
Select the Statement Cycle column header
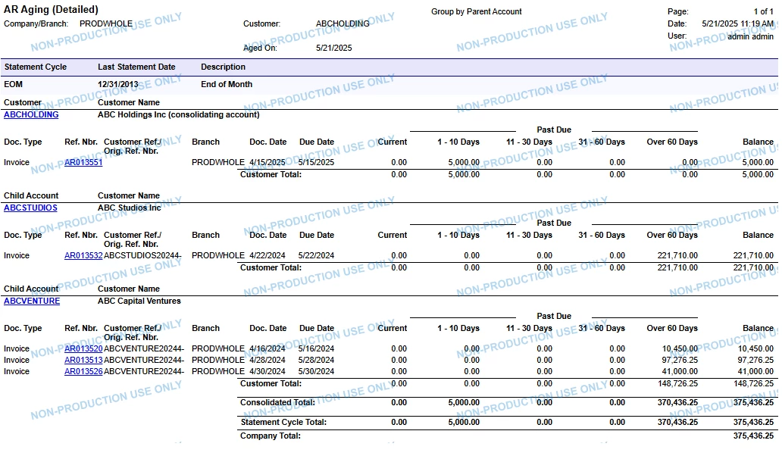[36, 67]
